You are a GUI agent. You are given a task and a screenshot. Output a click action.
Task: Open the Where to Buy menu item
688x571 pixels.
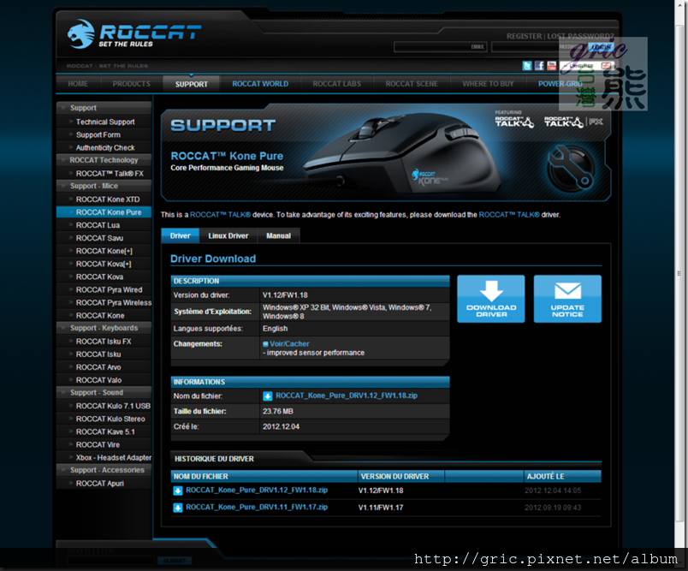coord(488,84)
